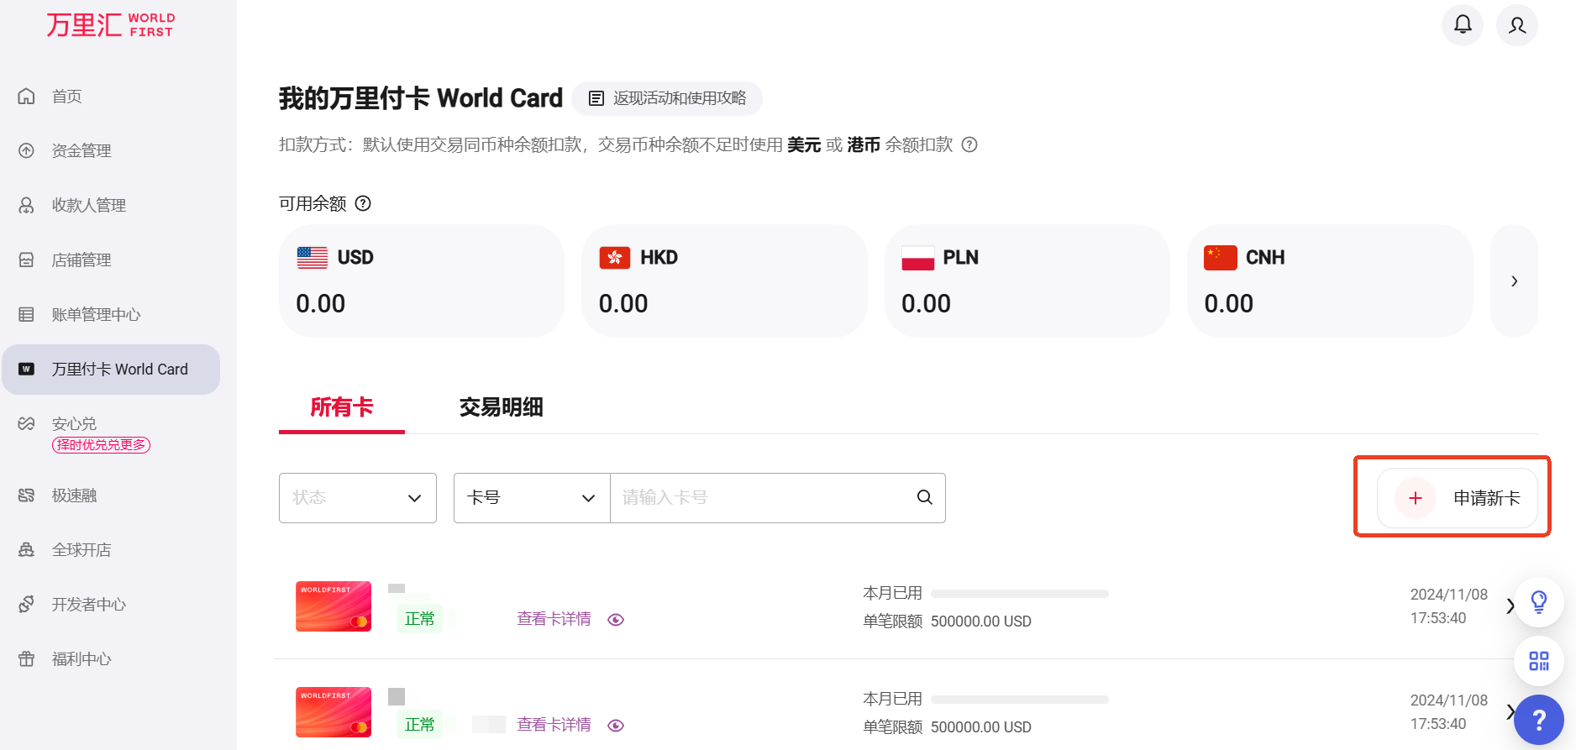Image resolution: width=1576 pixels, height=750 pixels.
Task: Click first card's 本月已用 progress bar
Action: [x=1019, y=594]
